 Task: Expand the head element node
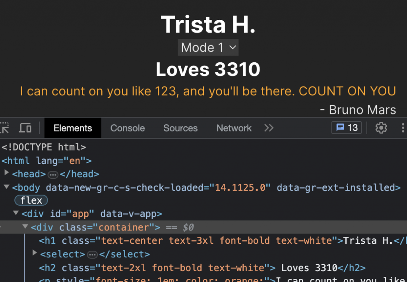[x=6, y=173]
